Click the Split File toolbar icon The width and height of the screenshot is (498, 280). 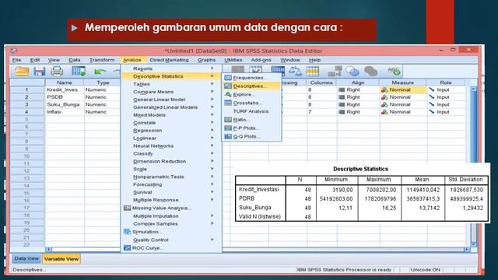point(278,71)
